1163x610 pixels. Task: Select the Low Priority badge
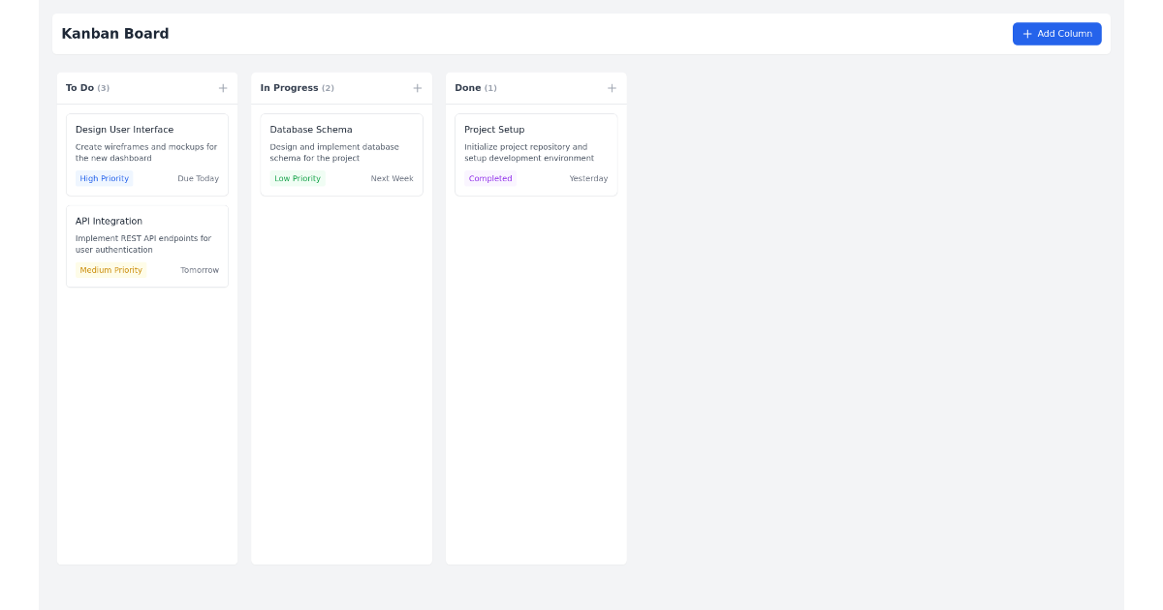(298, 178)
